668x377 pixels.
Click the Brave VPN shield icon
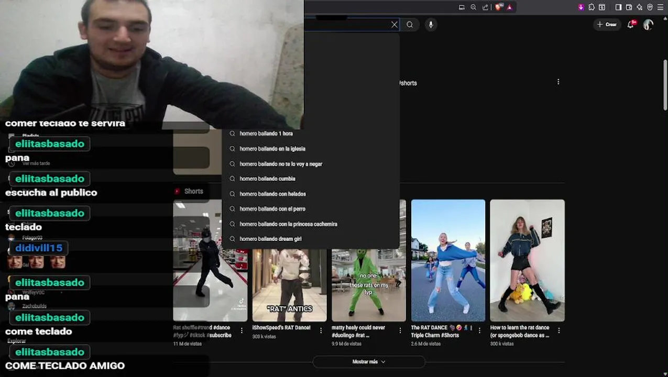(650, 7)
